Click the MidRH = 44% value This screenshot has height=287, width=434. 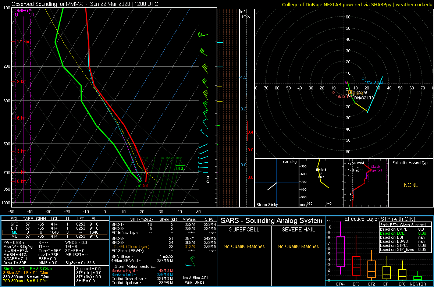(15, 255)
